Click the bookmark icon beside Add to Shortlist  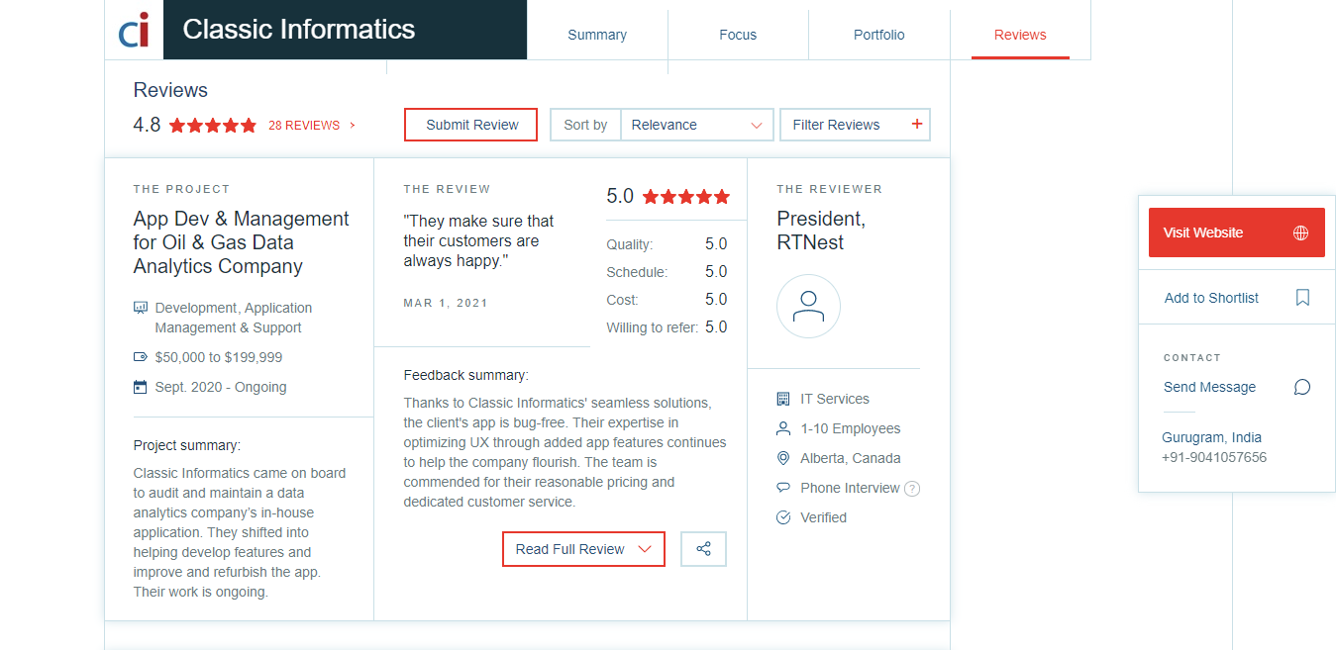tap(1302, 298)
